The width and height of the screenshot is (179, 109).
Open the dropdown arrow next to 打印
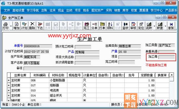[11, 26]
